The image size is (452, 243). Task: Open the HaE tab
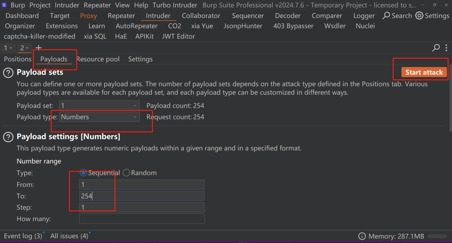(121, 36)
